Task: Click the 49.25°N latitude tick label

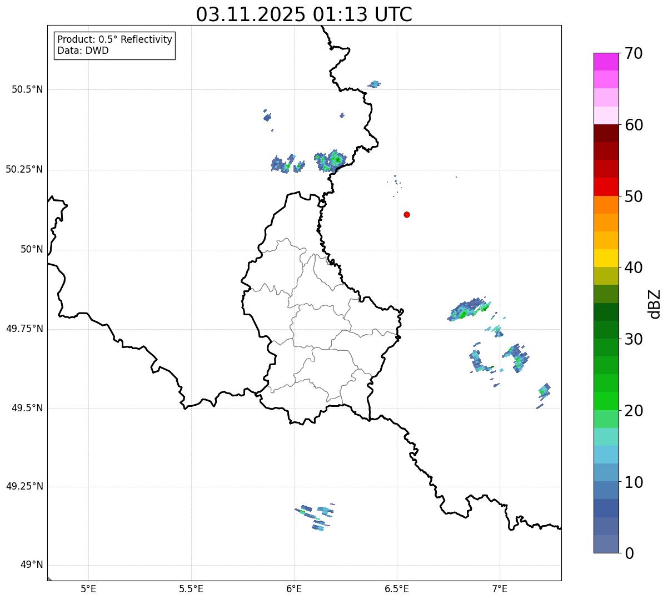Action: click(x=24, y=487)
